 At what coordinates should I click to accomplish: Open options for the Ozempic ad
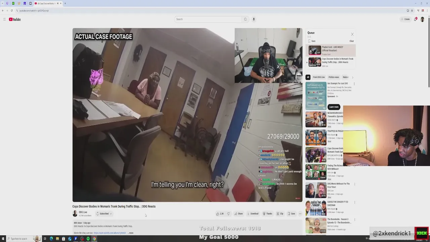pos(354,84)
